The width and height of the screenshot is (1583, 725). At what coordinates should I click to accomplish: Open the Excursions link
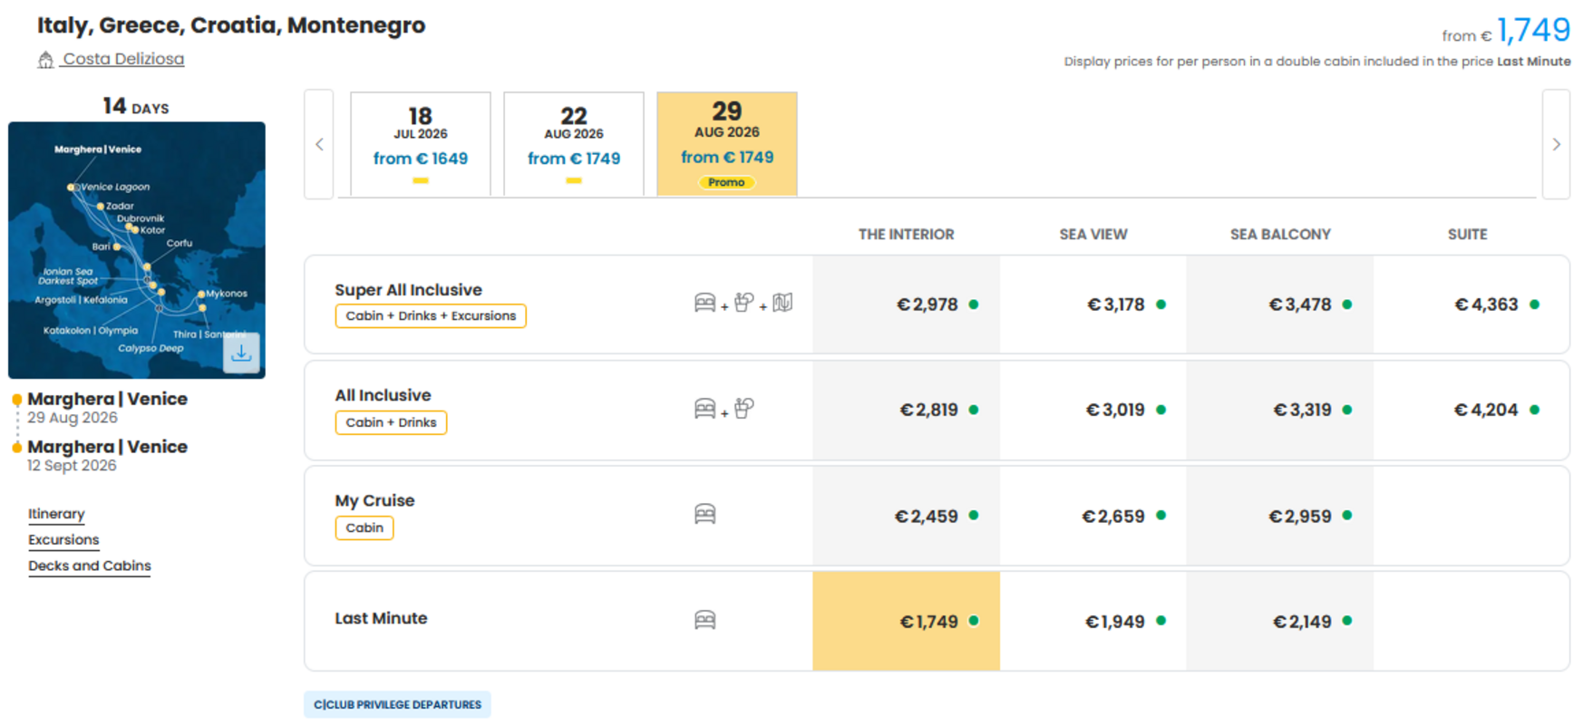pyautogui.click(x=63, y=540)
